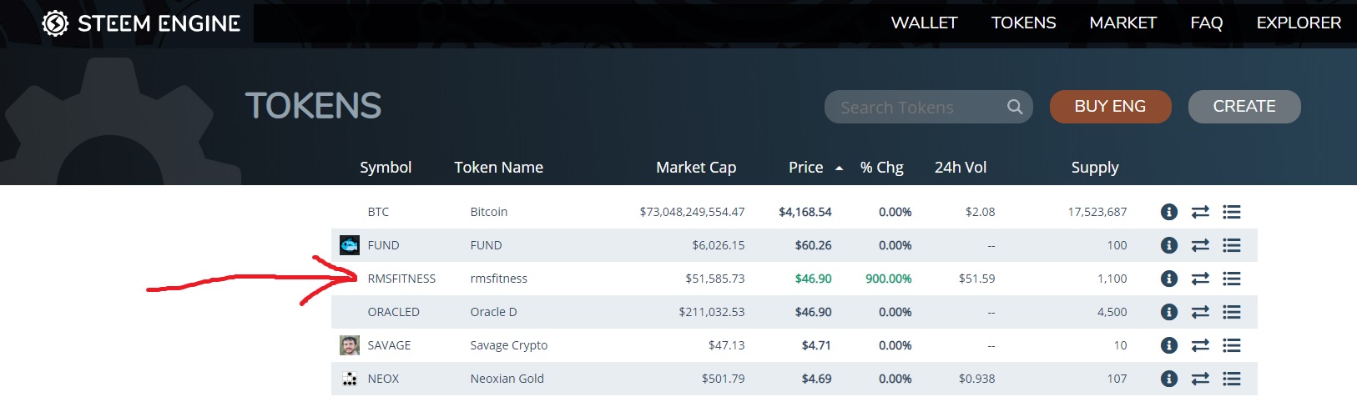This screenshot has width=1357, height=402.
Task: Show info for RMSFITNESS token
Action: 1169,279
